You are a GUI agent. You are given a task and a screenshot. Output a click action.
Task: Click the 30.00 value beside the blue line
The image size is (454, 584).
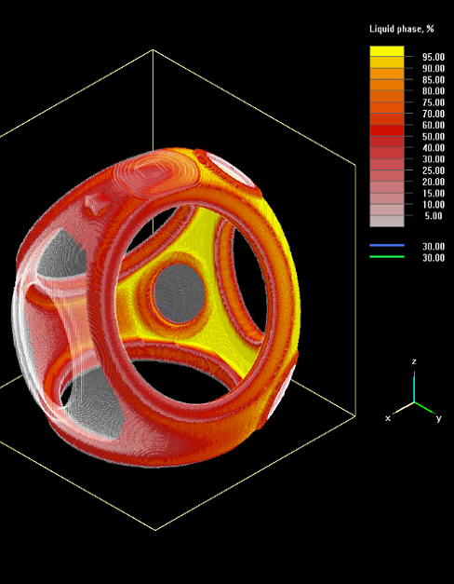[434, 246]
